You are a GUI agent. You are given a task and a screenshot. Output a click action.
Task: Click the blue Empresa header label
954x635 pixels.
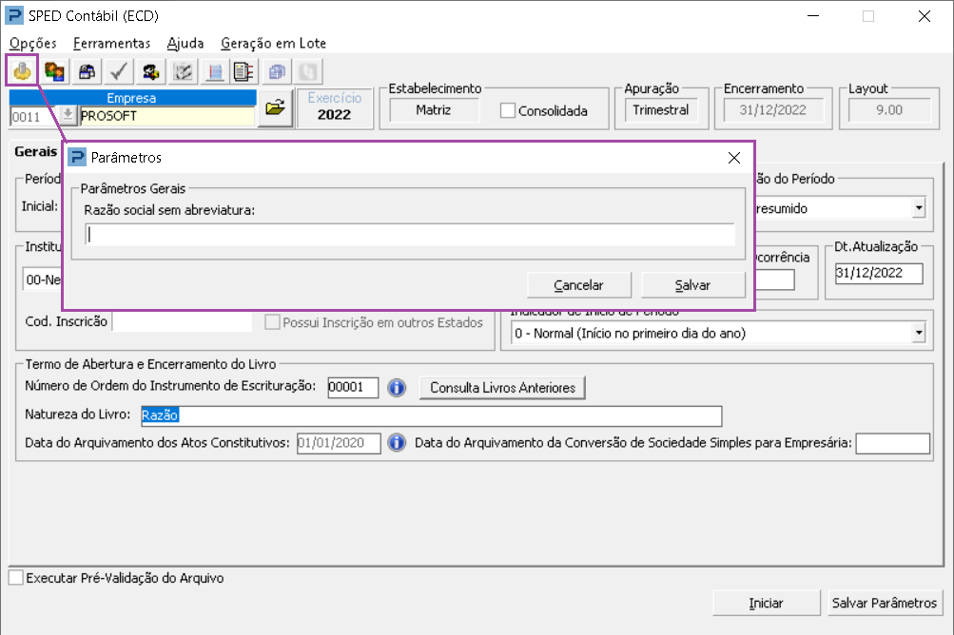pyautogui.click(x=132, y=98)
